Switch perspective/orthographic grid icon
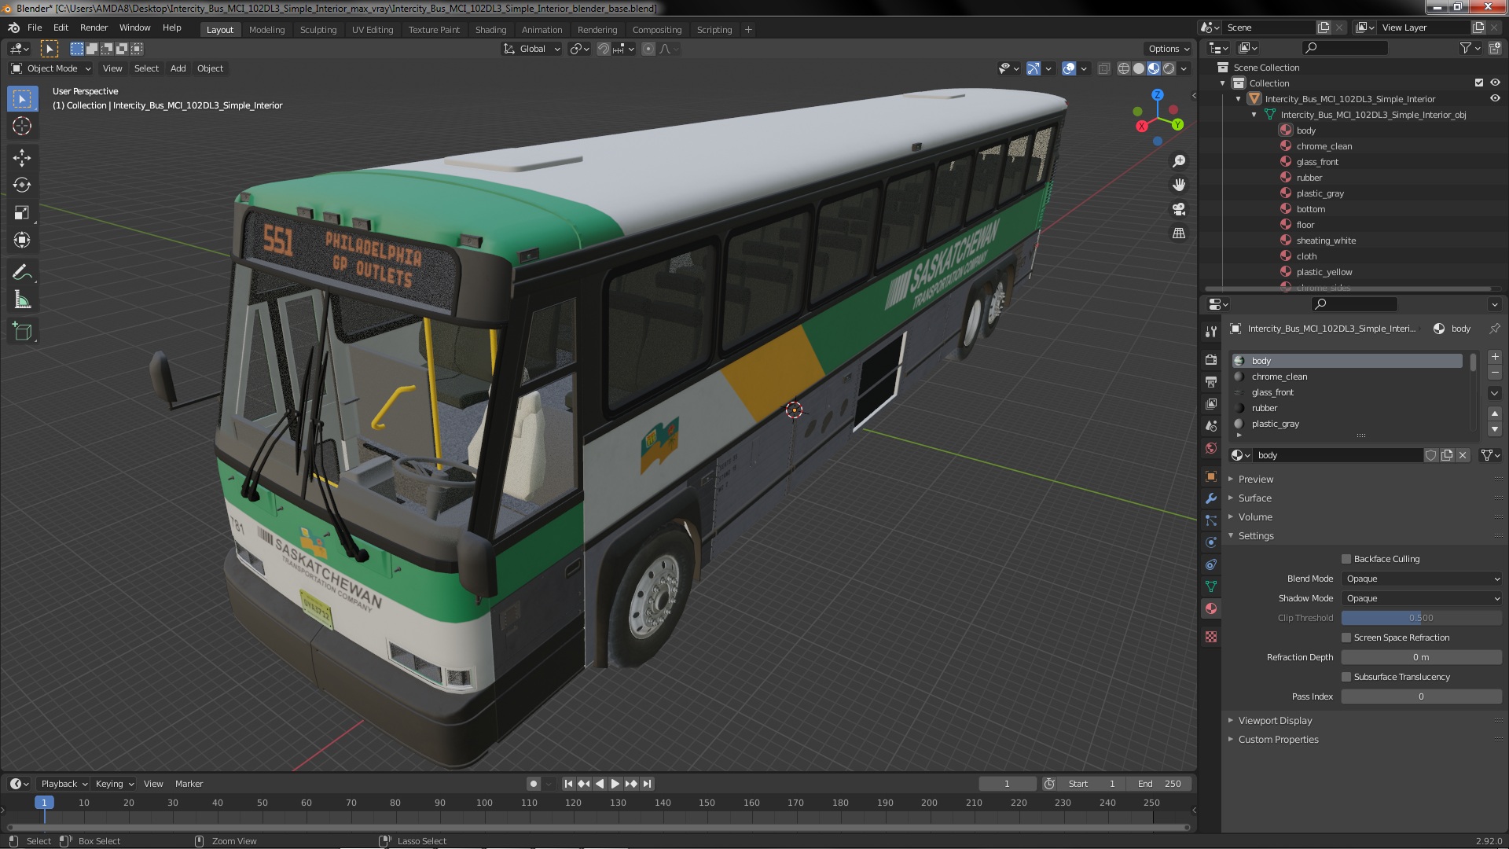 [x=1179, y=233]
